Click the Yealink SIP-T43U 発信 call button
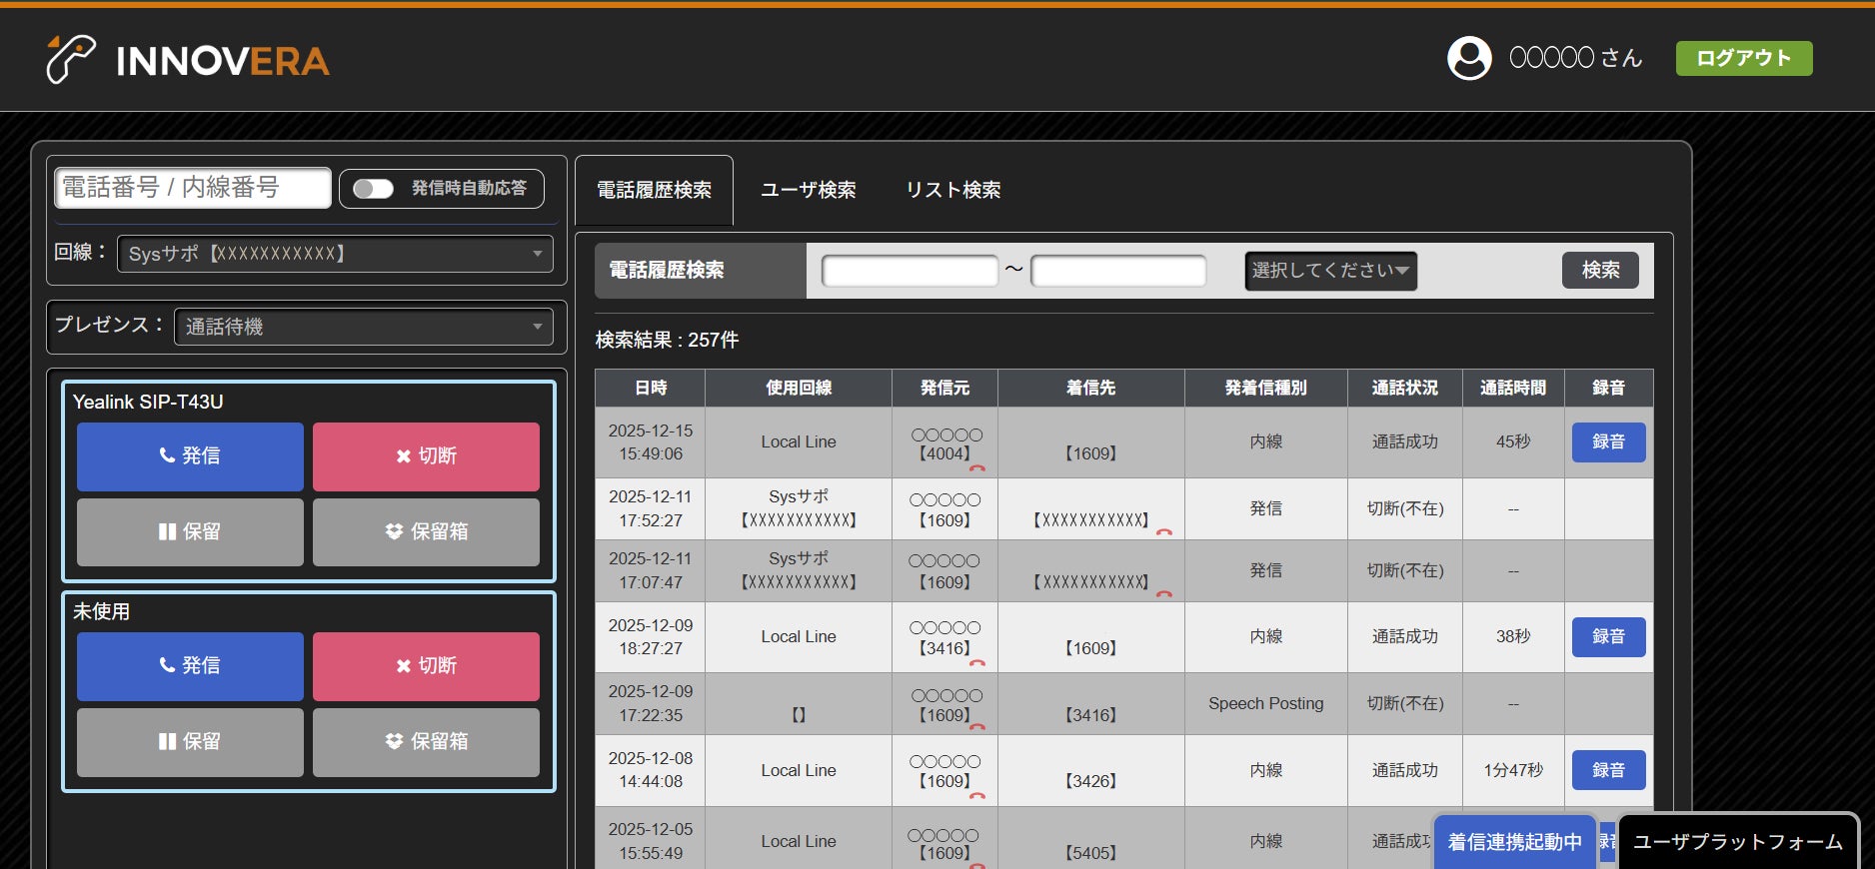 coord(190,456)
